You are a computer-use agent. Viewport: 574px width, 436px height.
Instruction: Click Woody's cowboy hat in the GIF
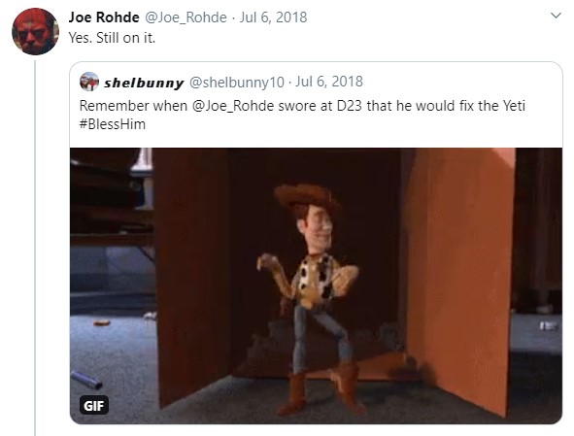click(306, 196)
